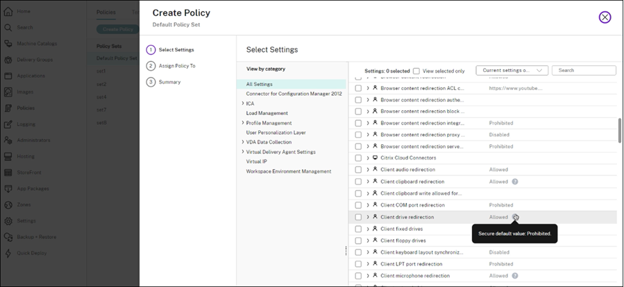Click the Policies icon in left navigation

point(8,108)
